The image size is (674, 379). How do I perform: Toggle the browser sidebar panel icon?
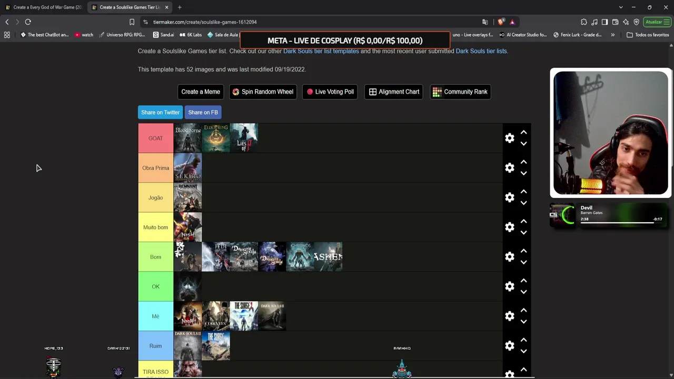[604, 22]
